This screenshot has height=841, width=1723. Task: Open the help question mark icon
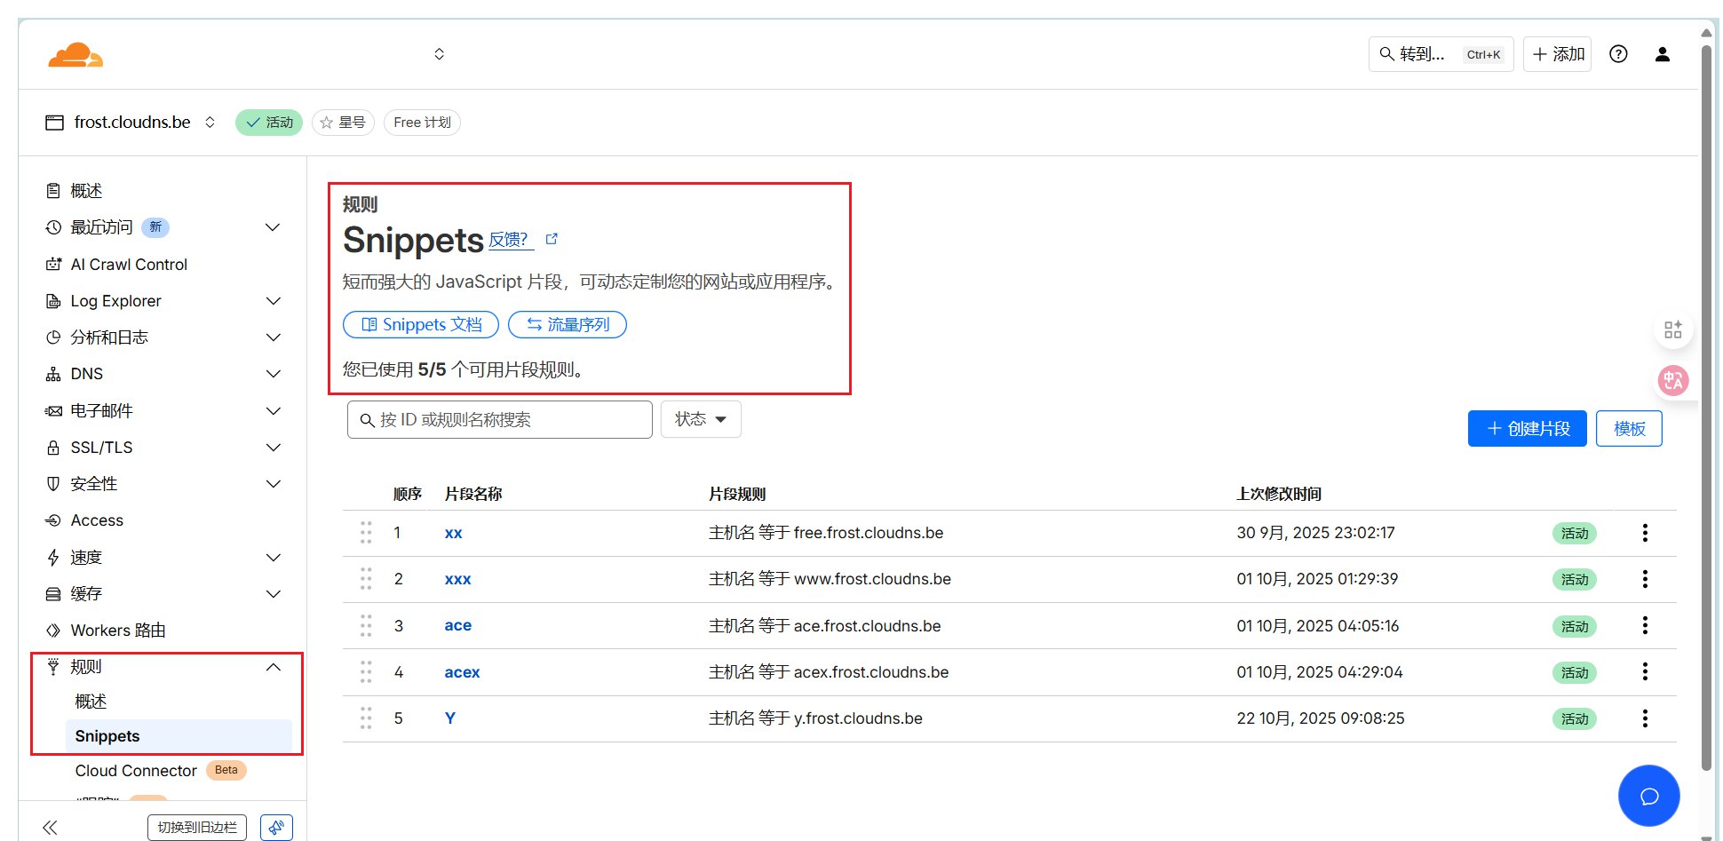[x=1618, y=54]
